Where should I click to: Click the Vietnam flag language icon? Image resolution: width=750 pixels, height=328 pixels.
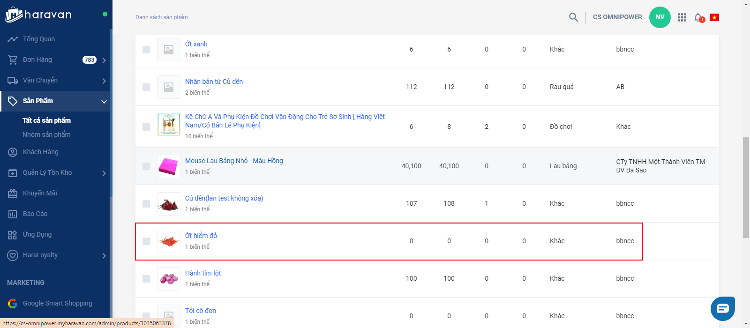click(x=714, y=17)
